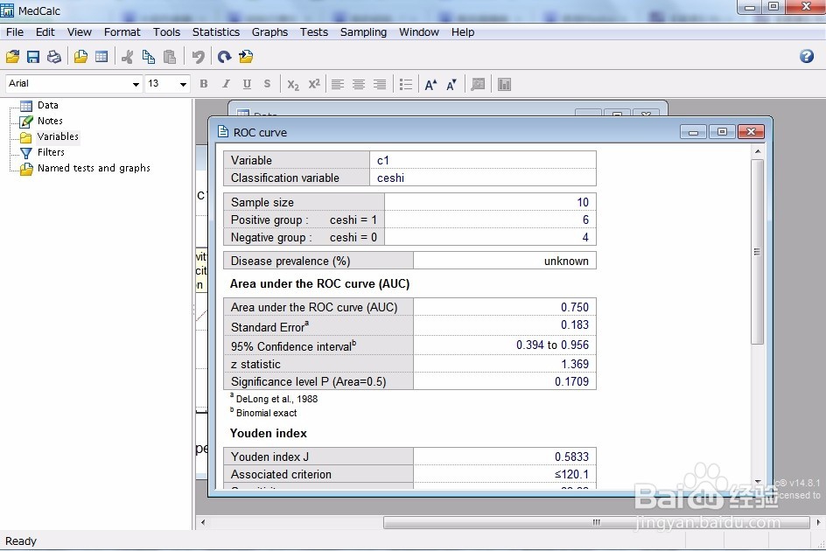Select Variables folder in the tree
The width and height of the screenshot is (826, 551).
point(58,137)
